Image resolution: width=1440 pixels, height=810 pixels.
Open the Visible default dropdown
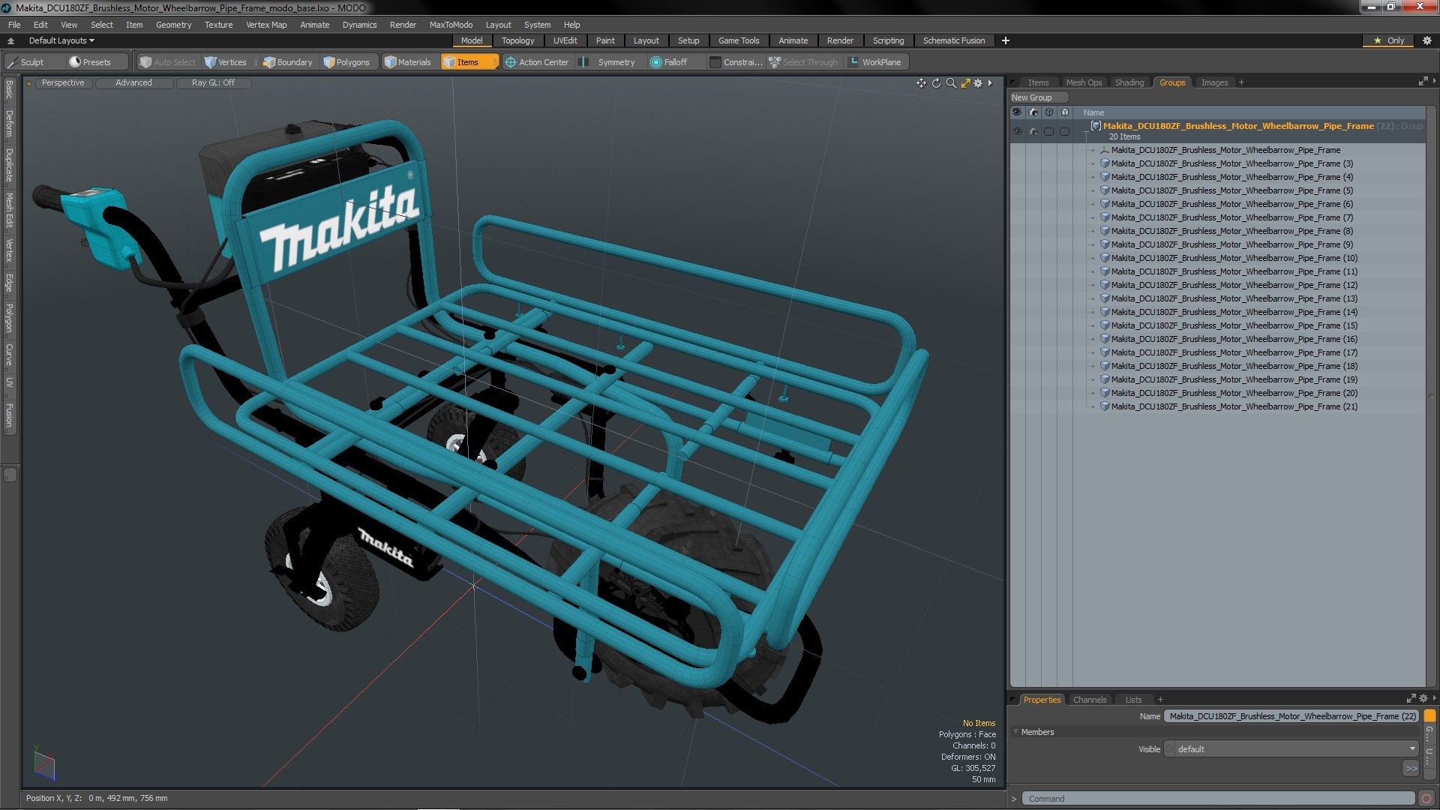click(x=1291, y=749)
